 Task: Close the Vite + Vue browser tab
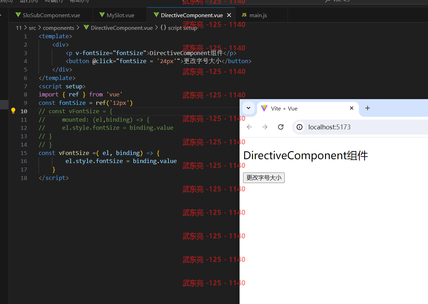coord(352,108)
